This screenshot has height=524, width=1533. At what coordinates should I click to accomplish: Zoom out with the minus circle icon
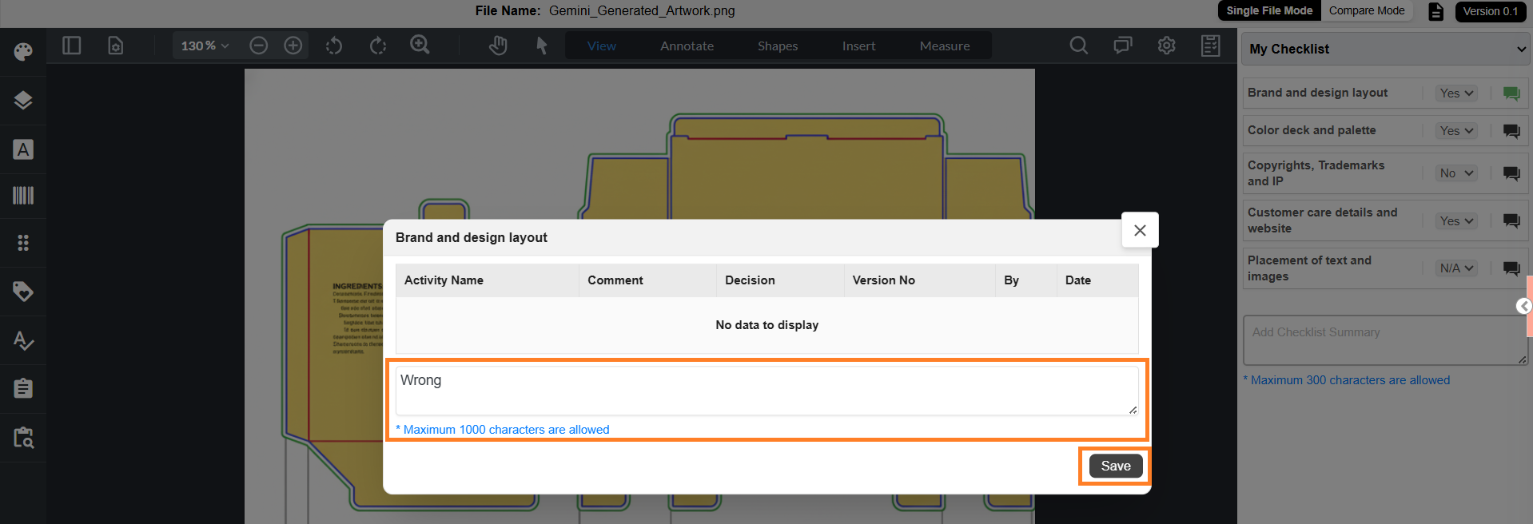pos(258,46)
